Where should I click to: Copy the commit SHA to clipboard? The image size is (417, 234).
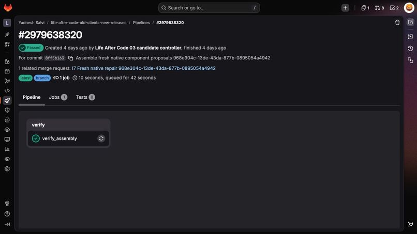[71, 58]
